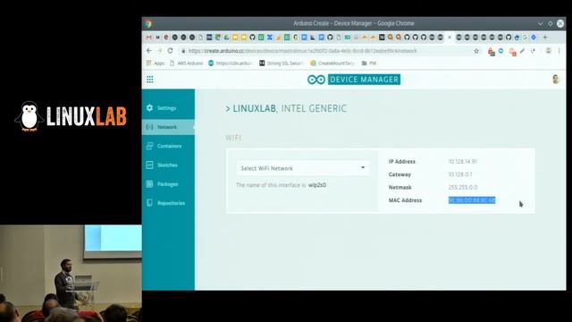Open Settings in the sidebar
The height and width of the screenshot is (322, 572).
pos(168,108)
